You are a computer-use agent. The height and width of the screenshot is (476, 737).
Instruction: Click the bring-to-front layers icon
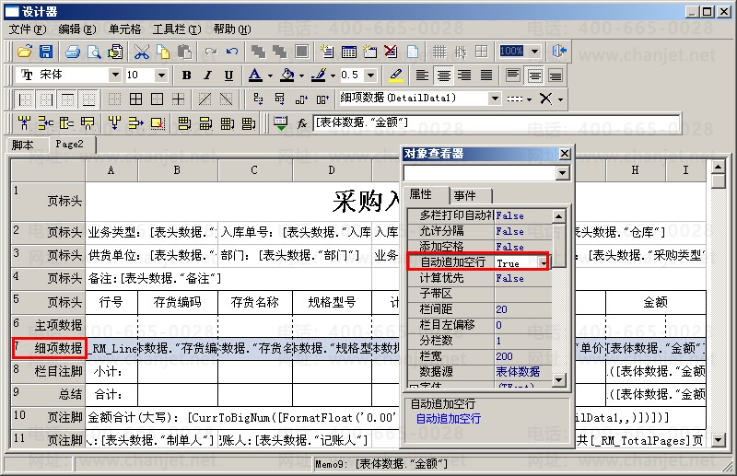[x=258, y=52]
